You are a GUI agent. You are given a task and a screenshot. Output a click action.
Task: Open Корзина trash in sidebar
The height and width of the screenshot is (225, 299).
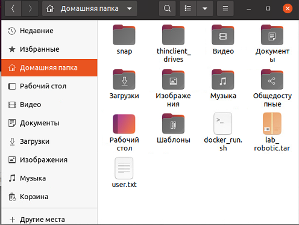(49, 197)
